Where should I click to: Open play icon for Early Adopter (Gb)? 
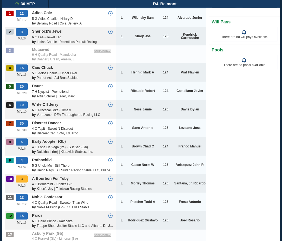(x=110, y=142)
